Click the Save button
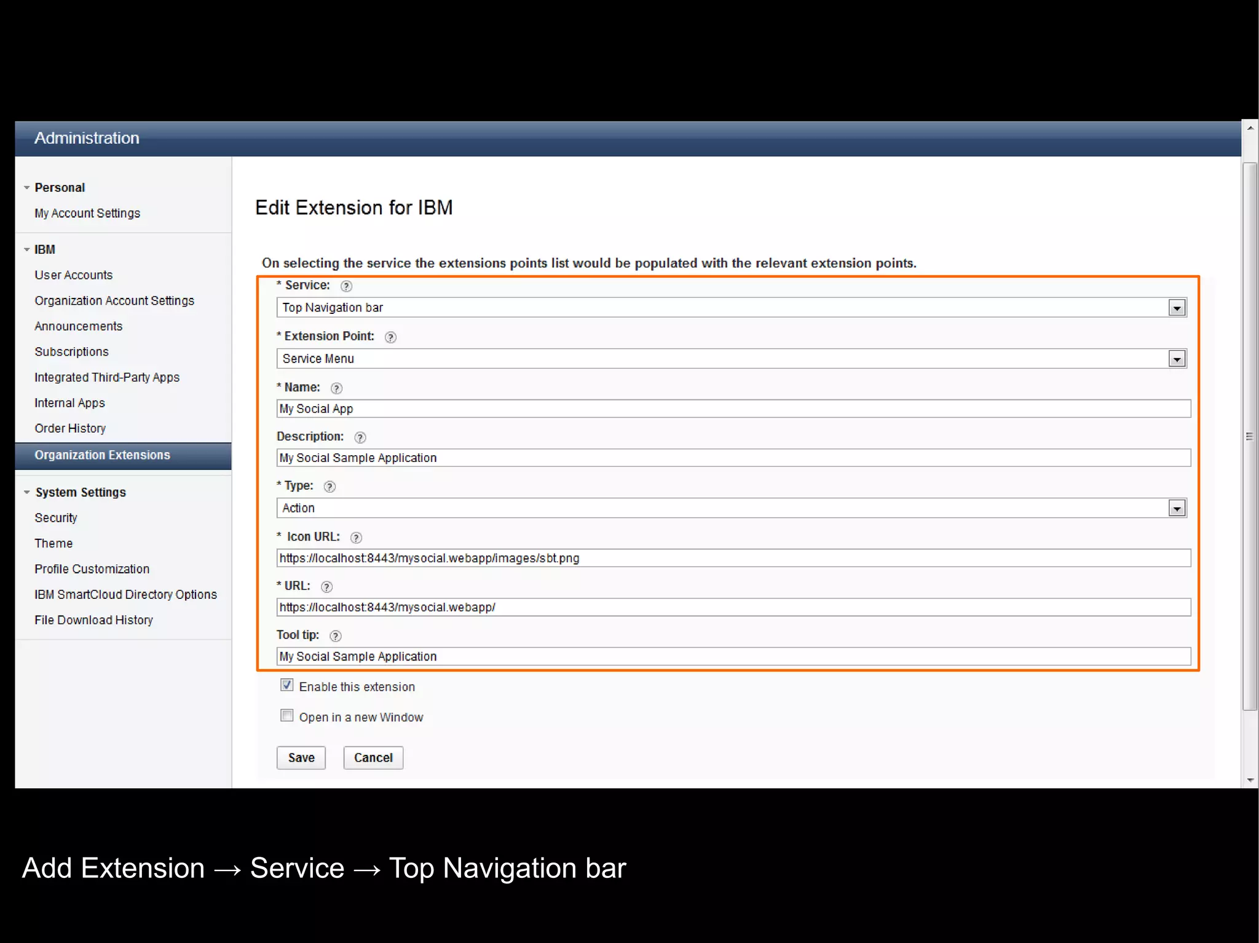This screenshot has height=943, width=1259. coord(301,757)
